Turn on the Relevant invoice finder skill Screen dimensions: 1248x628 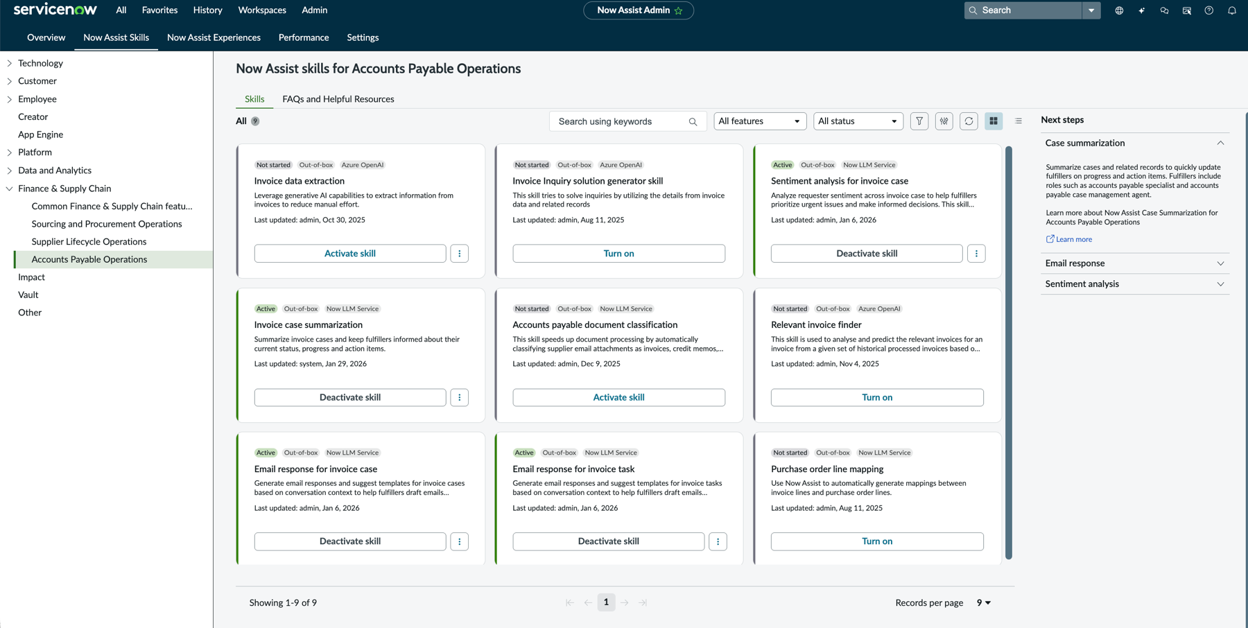(877, 398)
